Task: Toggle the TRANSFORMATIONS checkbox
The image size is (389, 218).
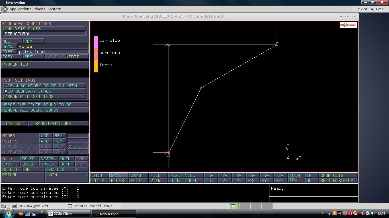Action: click(x=31, y=123)
